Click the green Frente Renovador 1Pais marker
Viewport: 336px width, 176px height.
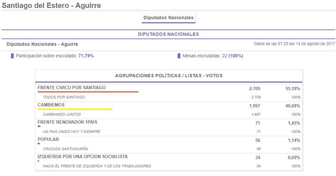click(x=39, y=126)
